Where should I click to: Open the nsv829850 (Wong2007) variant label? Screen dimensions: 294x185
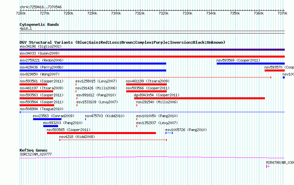(40, 74)
